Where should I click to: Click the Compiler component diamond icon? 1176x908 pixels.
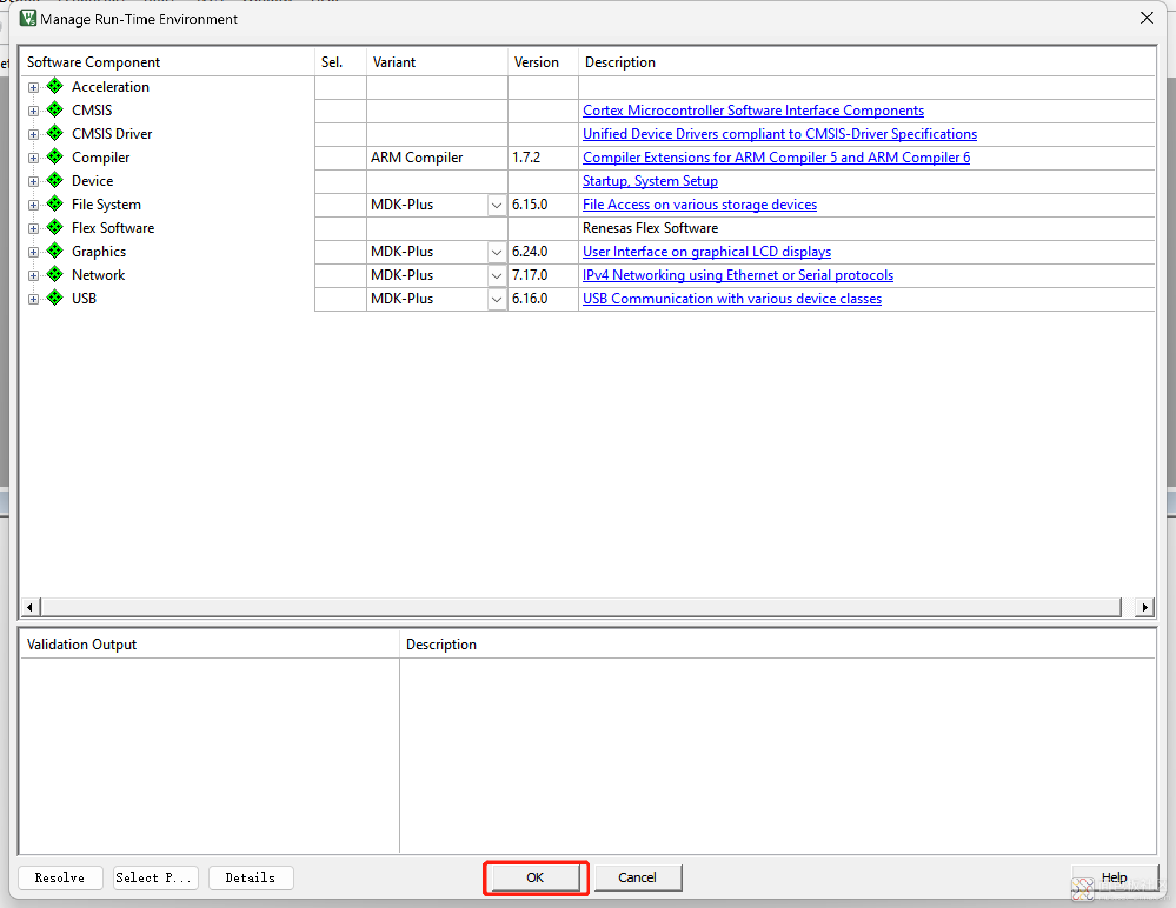55,157
